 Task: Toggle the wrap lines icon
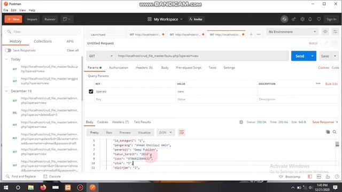(x=181, y=132)
